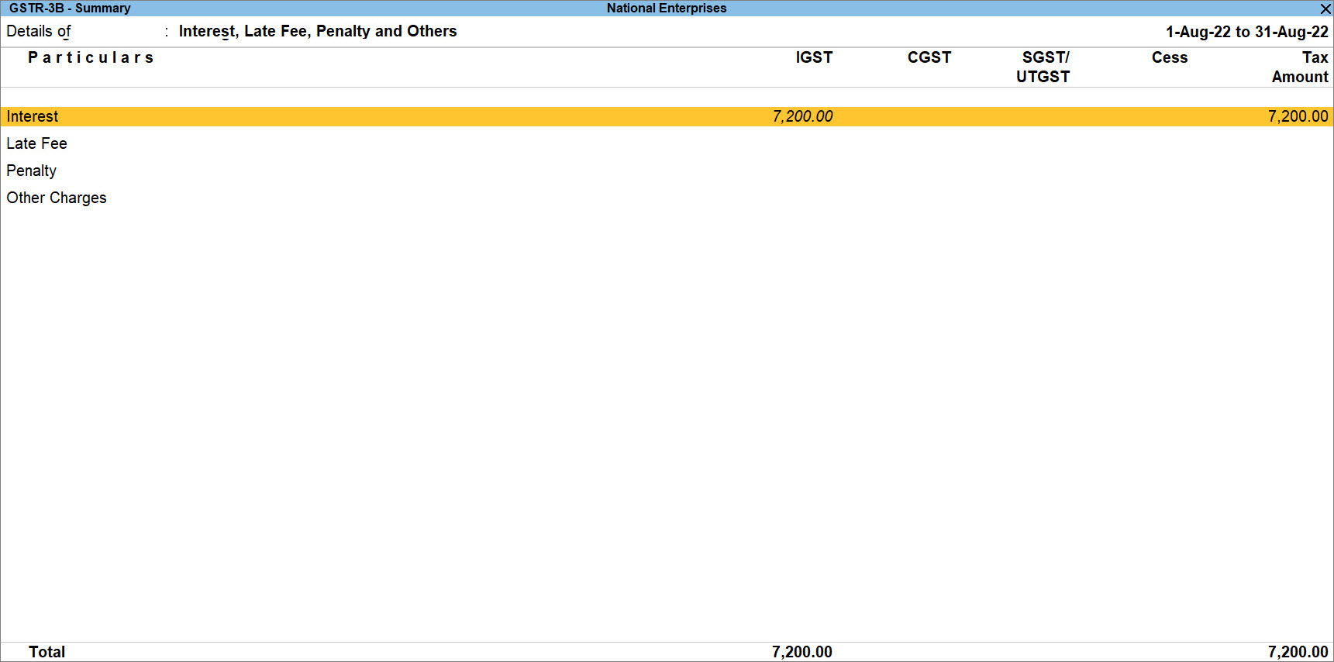Click the CGST column header
This screenshot has width=1334, height=662.
point(929,57)
